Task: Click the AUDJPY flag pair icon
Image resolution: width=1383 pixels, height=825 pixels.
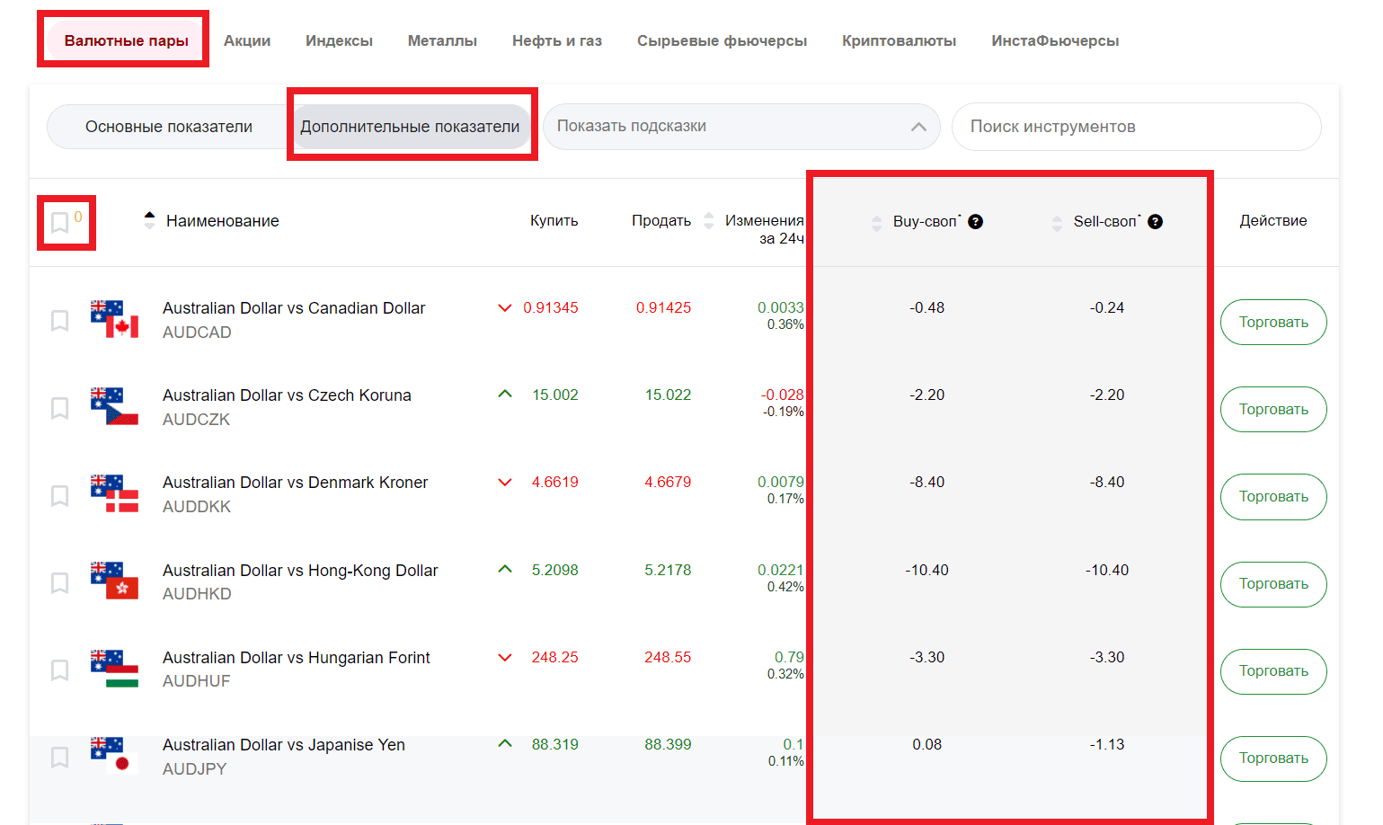Action: coord(114,755)
